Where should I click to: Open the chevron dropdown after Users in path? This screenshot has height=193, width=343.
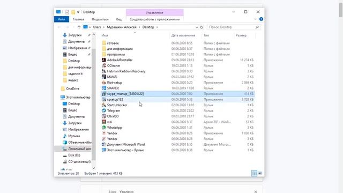103,27
